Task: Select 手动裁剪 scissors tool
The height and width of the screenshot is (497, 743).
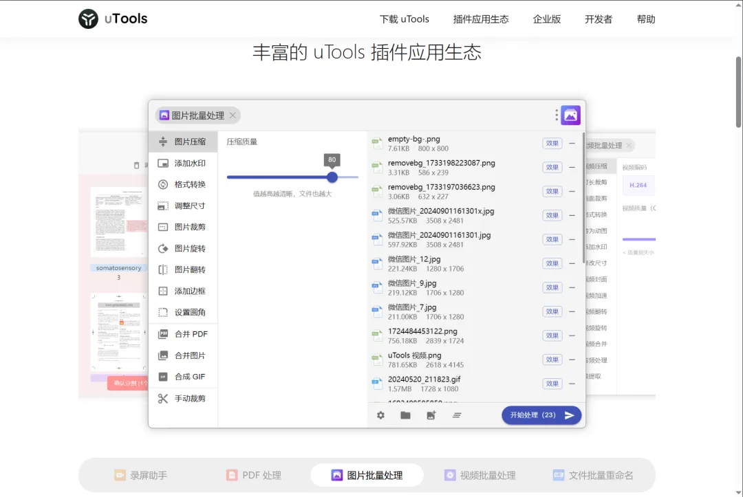Action: click(183, 399)
